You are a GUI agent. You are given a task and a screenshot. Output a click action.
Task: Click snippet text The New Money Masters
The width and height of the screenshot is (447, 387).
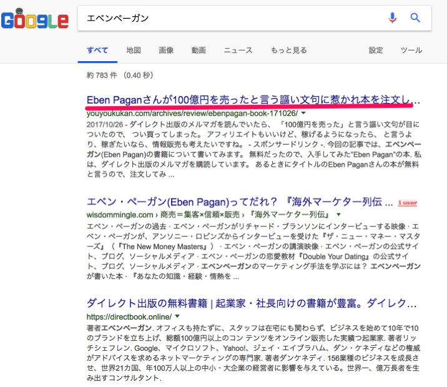coord(163,247)
